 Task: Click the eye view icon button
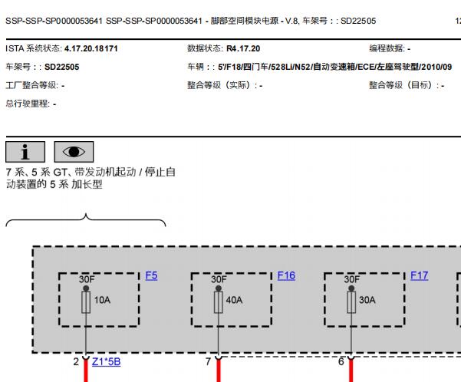pos(74,152)
